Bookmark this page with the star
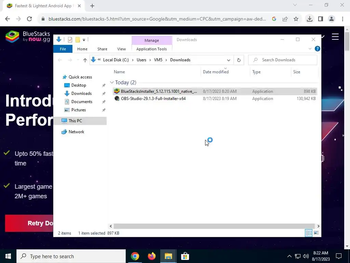The width and height of the screenshot is (350, 263). pyautogui.click(x=296, y=19)
